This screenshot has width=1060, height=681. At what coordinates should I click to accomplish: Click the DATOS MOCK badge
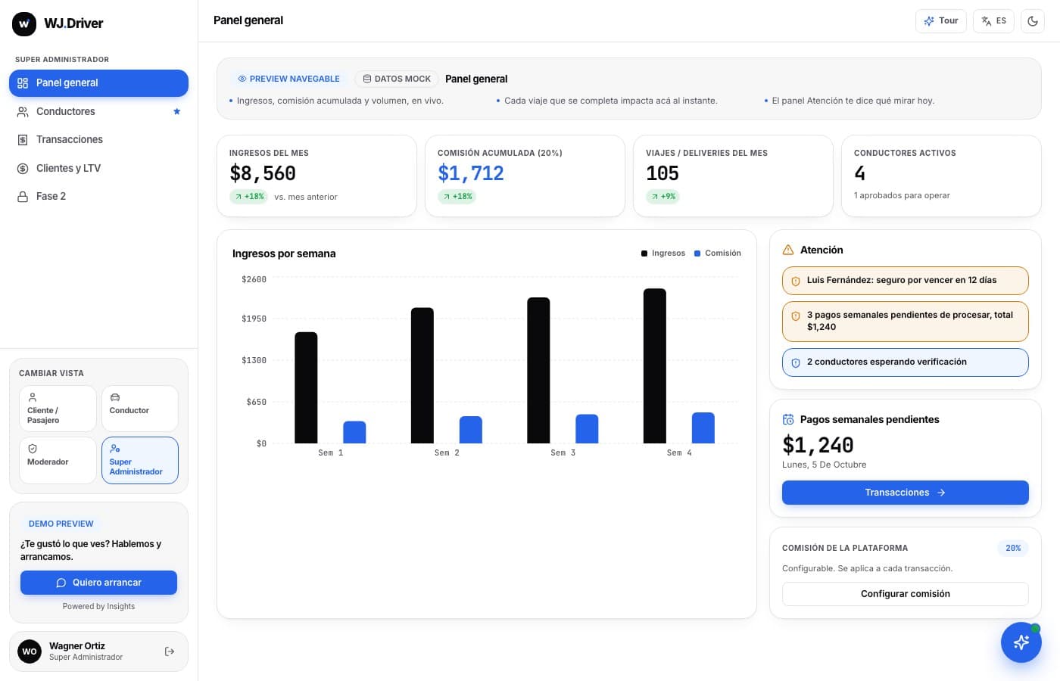coord(397,79)
